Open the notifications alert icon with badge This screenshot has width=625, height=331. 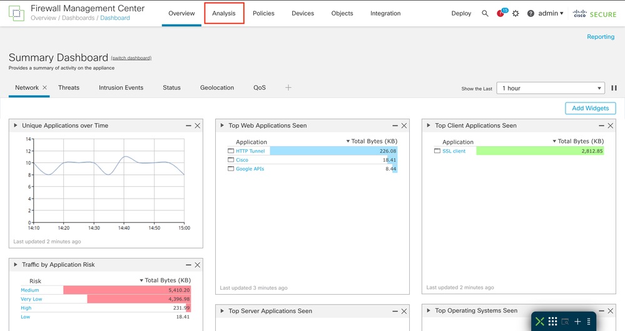point(501,13)
